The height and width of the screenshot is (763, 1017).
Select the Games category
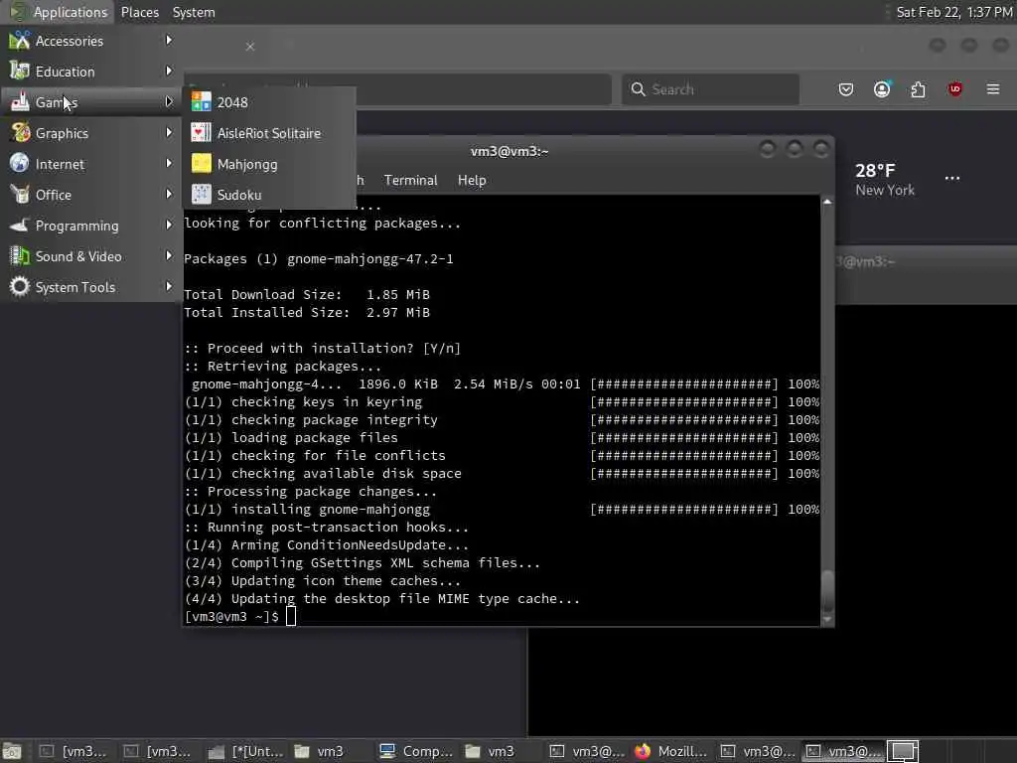pyautogui.click(x=91, y=102)
